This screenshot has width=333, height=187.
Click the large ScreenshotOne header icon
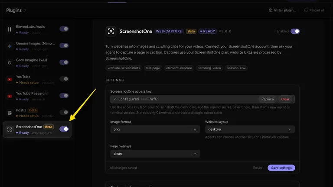111,31
